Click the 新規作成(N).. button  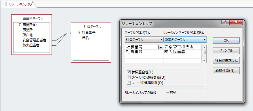click(226, 71)
